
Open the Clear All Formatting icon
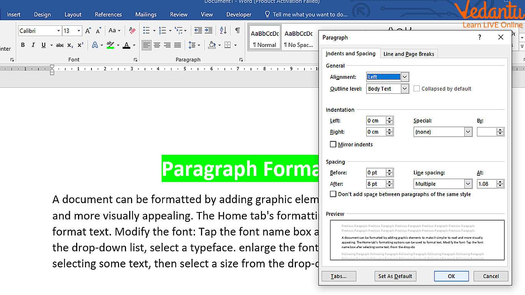click(x=132, y=31)
